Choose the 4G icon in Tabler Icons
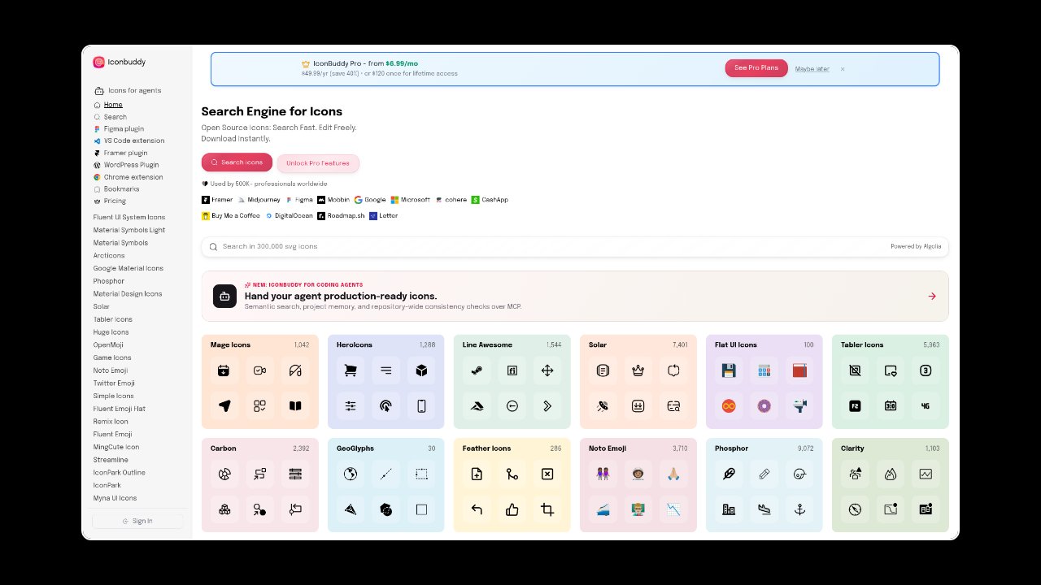This screenshot has width=1041, height=585. click(x=926, y=406)
